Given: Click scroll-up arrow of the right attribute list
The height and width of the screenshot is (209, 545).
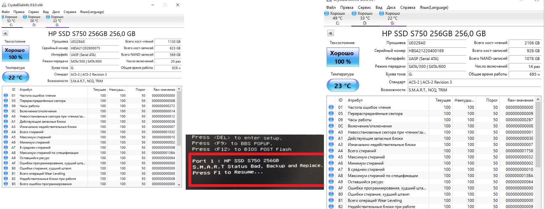Looking at the screenshot, I should [538, 100].
